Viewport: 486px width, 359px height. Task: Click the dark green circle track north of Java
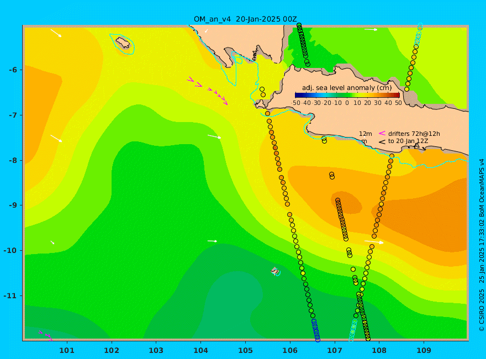click(303, 45)
